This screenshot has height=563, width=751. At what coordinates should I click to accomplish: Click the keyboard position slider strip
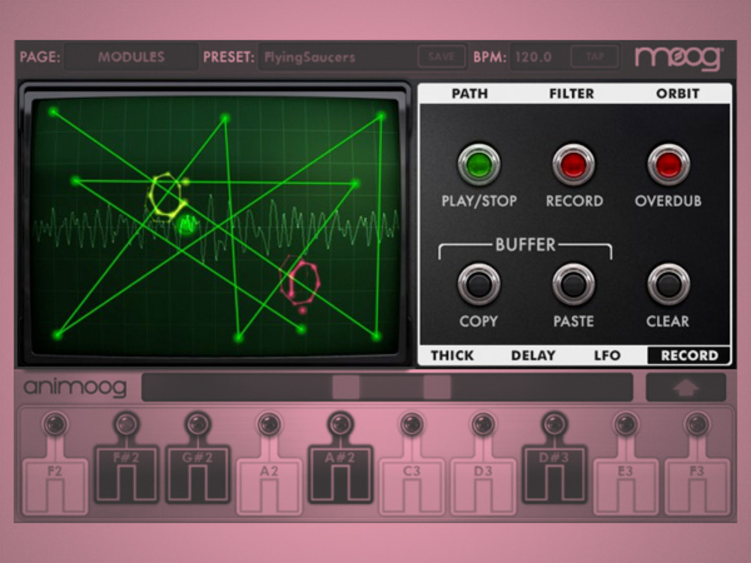[x=388, y=387]
